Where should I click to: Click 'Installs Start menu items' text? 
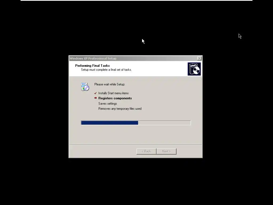(114, 93)
